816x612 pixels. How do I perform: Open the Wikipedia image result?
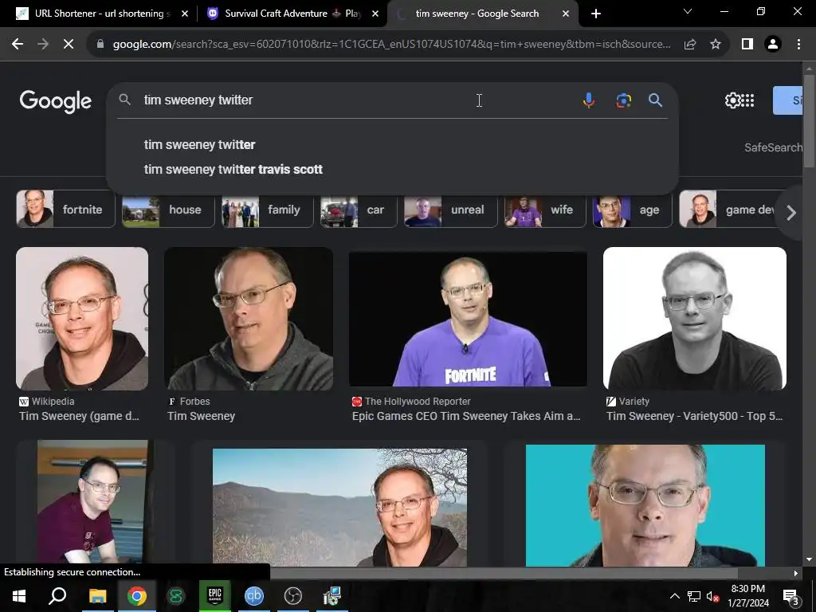click(x=82, y=319)
